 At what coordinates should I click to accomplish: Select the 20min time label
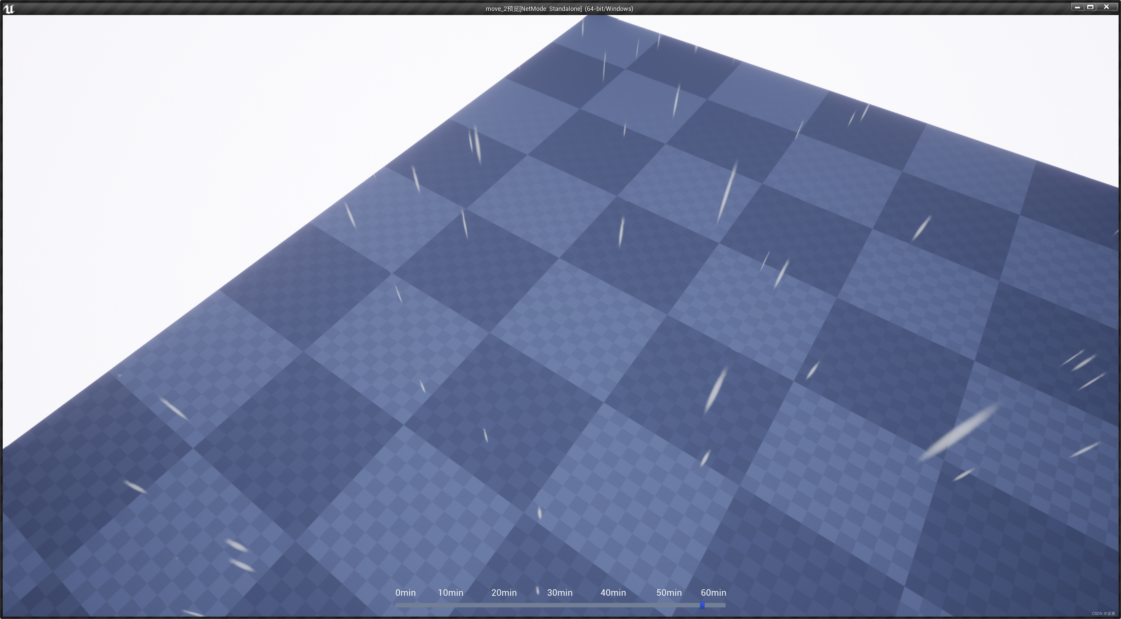504,592
